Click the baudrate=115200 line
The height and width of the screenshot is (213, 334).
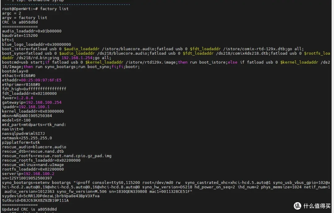click(20, 36)
